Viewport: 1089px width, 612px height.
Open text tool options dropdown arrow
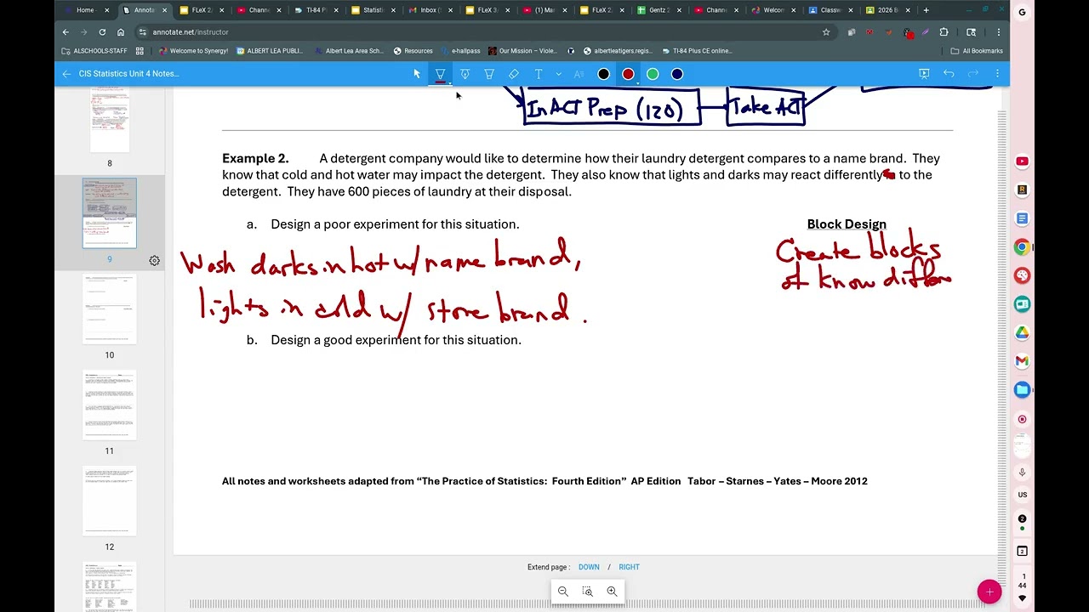[x=558, y=74]
